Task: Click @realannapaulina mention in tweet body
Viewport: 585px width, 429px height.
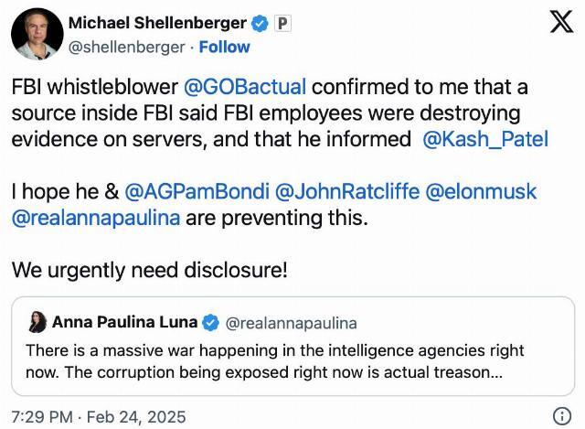Action: pos(96,218)
